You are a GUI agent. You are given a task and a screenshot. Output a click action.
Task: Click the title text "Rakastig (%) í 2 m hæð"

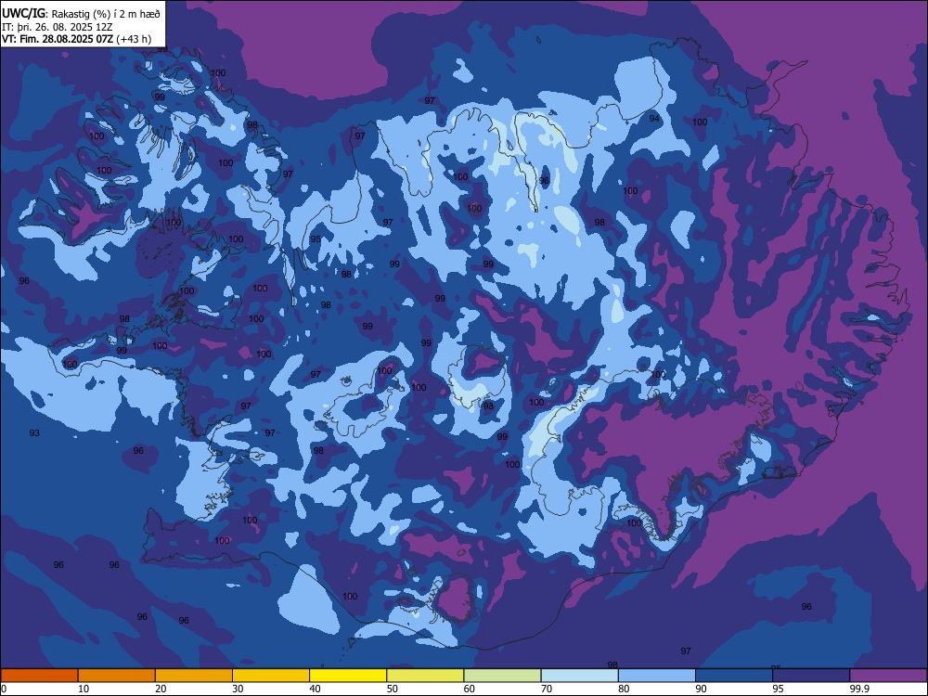(x=106, y=12)
